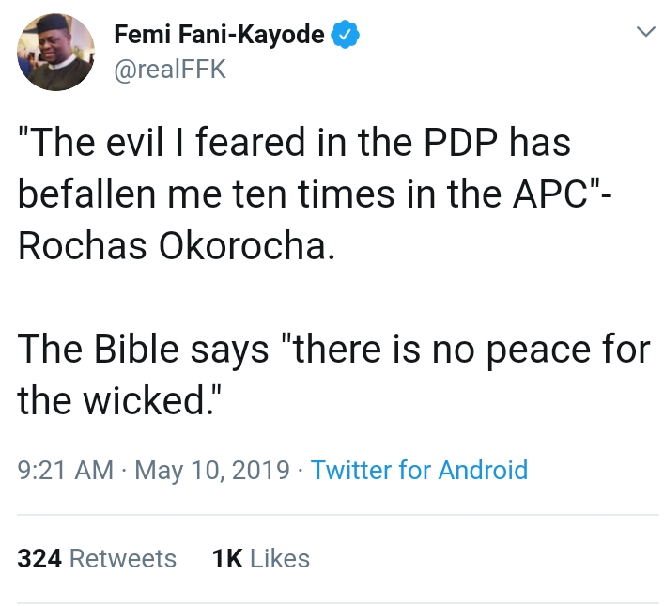Open the tweet options chevron menu

click(x=644, y=32)
